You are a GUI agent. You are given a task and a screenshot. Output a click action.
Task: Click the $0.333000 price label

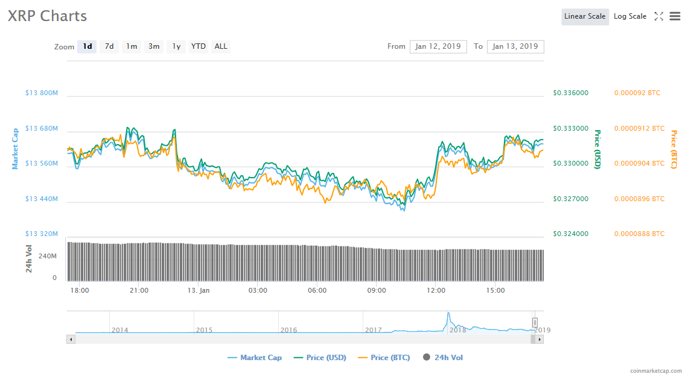tap(570, 128)
